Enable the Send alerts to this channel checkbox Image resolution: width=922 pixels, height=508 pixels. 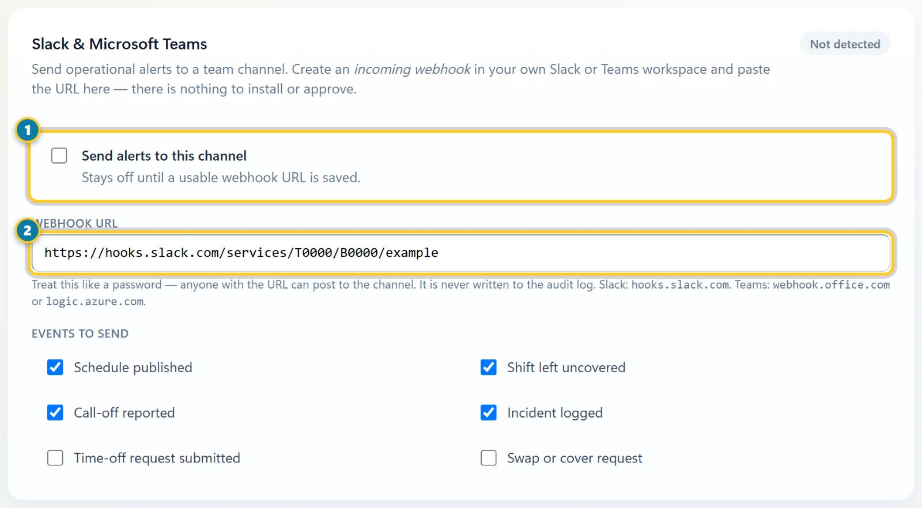[59, 156]
